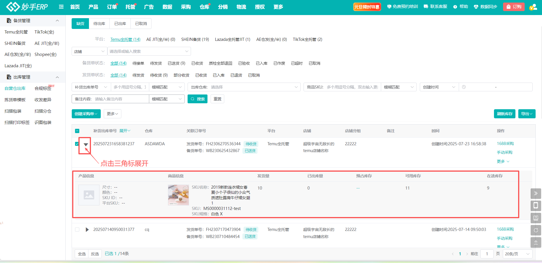The image size is (542, 263).
Task: Switch to the 待出库 tab
Action: click(99, 24)
